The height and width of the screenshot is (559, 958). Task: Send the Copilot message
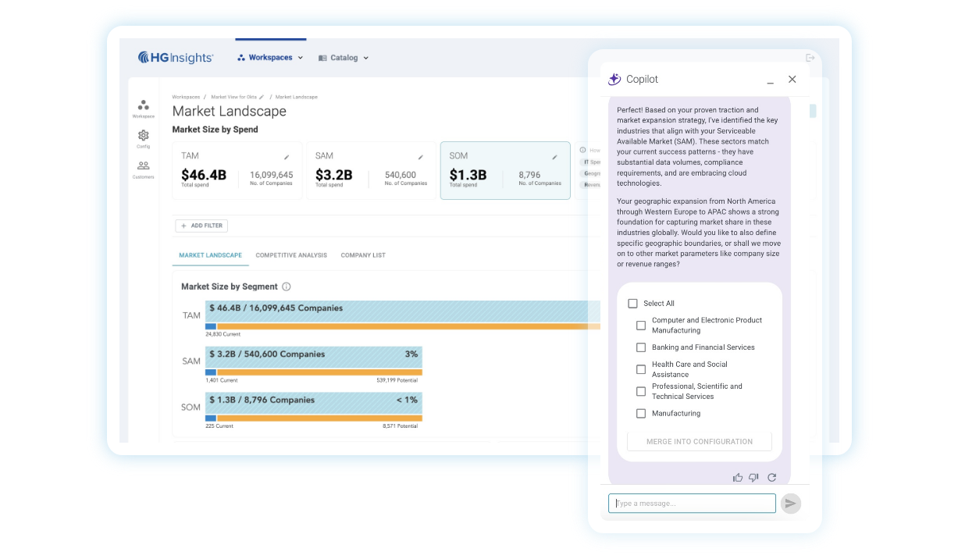(791, 504)
